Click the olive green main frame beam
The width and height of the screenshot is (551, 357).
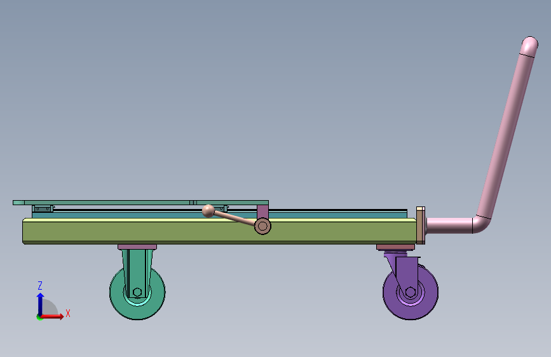220,231
